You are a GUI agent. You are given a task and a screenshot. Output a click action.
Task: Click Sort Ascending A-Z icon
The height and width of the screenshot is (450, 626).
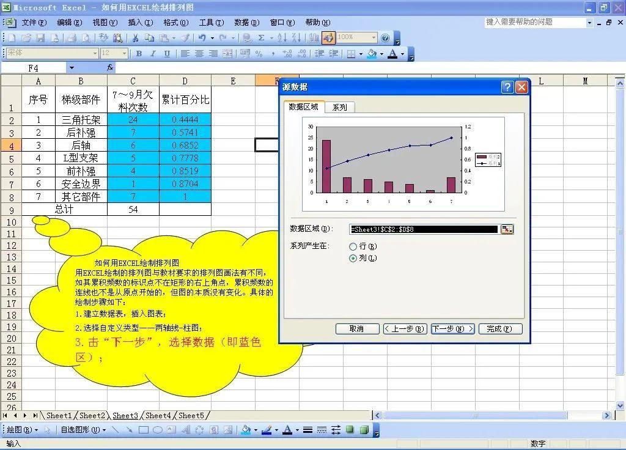(x=282, y=38)
